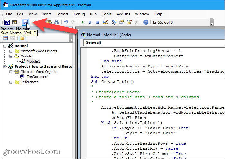Open the Format menu

pyautogui.click(x=62, y=14)
